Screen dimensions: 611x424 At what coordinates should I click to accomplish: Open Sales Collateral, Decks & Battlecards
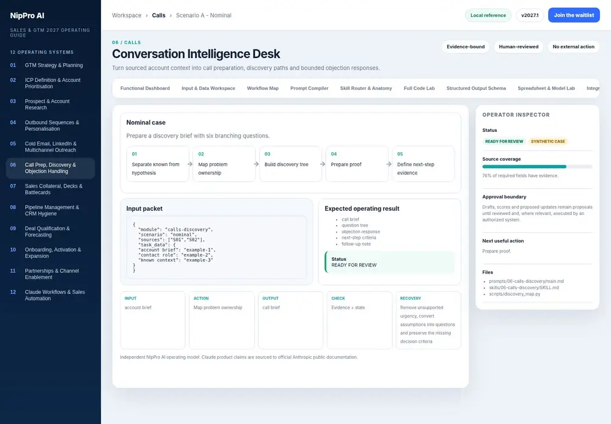(x=50, y=189)
